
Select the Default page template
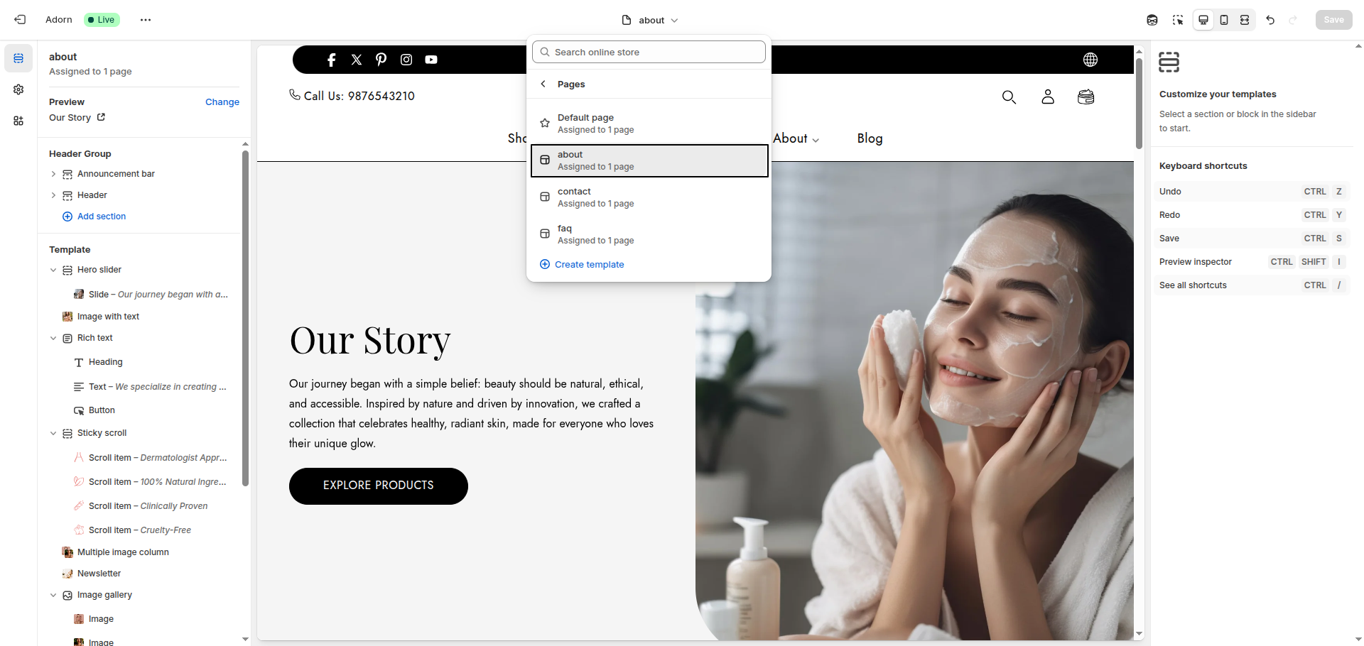pyautogui.click(x=649, y=124)
